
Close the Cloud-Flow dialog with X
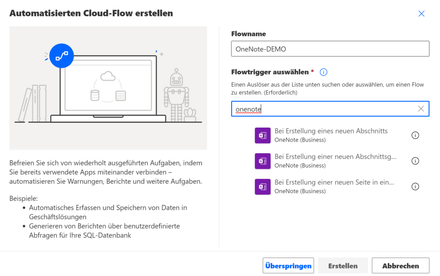click(x=421, y=13)
